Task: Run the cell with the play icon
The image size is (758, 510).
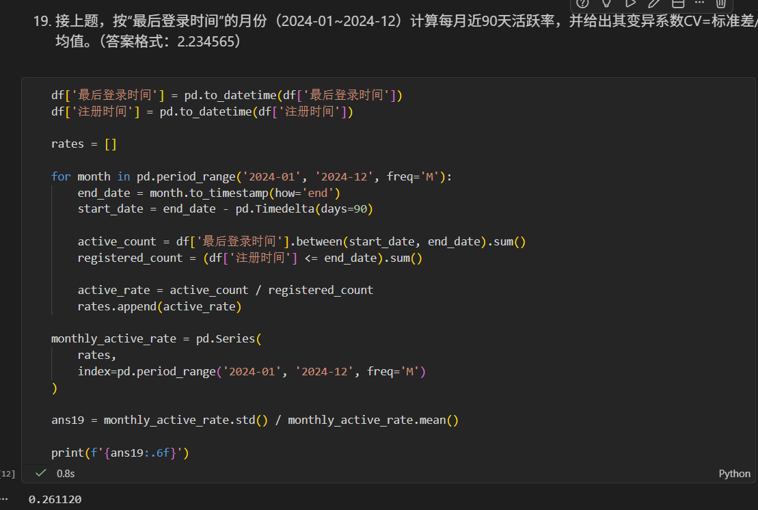Action: pyautogui.click(x=630, y=3)
